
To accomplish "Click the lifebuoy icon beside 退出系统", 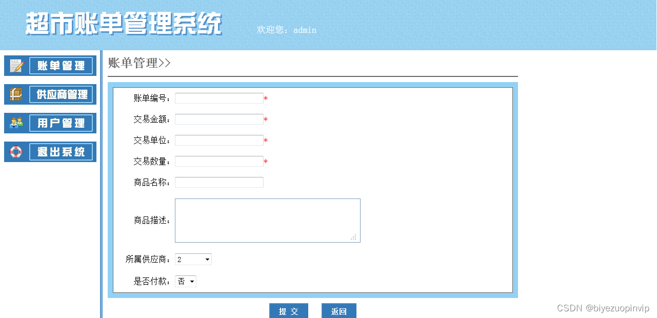I will (16, 152).
